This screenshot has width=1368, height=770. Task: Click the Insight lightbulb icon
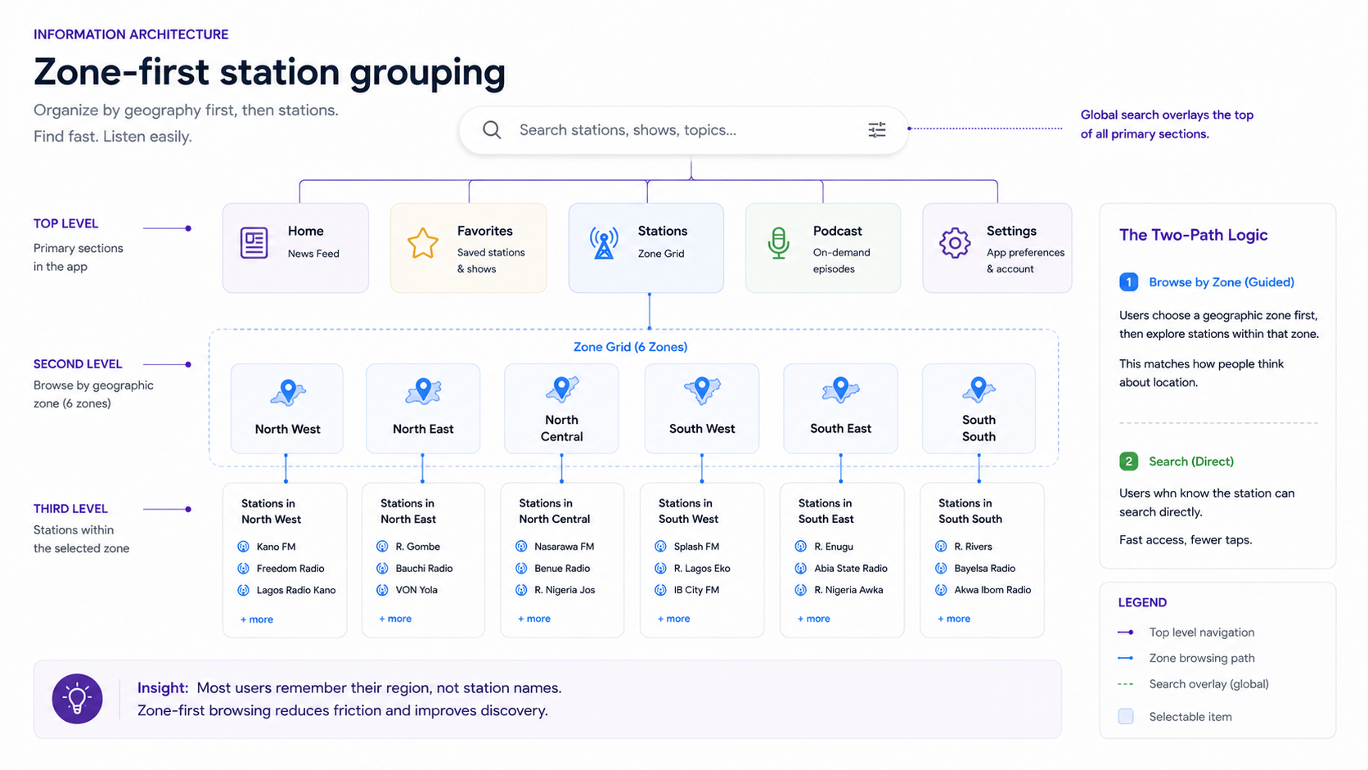tap(77, 699)
